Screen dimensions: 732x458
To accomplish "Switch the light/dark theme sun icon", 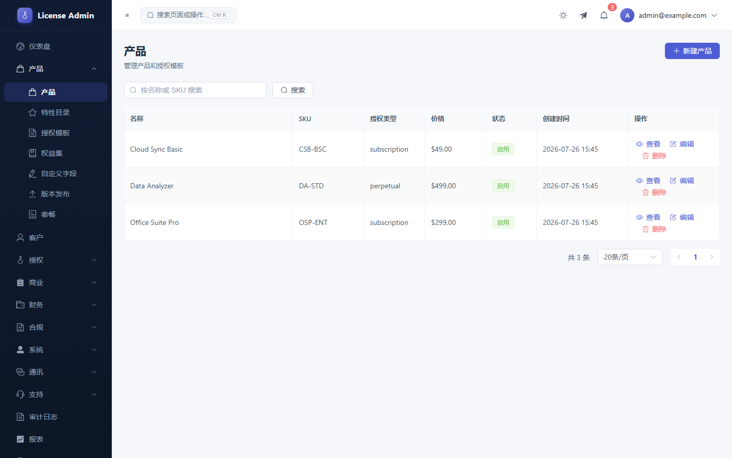I will click(563, 15).
